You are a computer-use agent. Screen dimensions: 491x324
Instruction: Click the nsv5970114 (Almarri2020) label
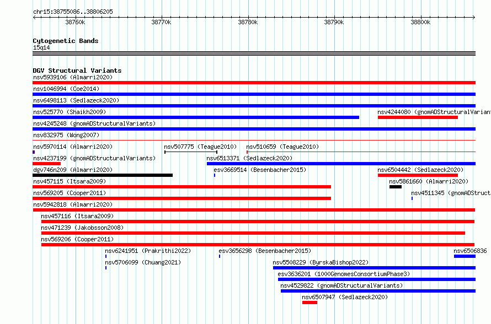point(73,147)
